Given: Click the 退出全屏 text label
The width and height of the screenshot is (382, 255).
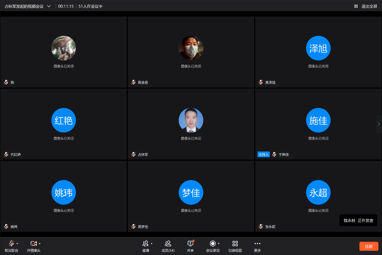Looking at the screenshot, I should coord(369,6).
